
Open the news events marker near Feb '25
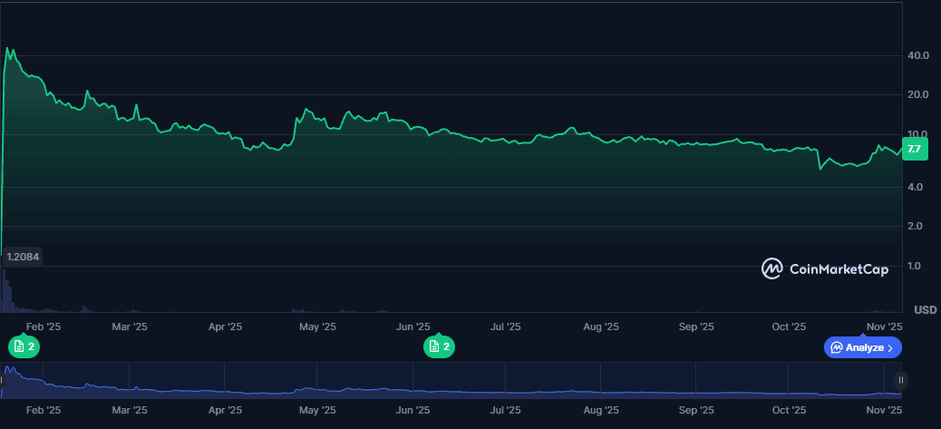pyautogui.click(x=24, y=346)
